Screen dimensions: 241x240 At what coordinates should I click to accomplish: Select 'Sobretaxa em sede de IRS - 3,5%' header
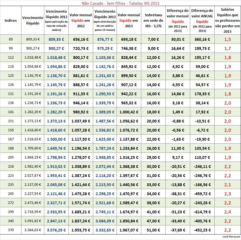(x=153, y=20)
